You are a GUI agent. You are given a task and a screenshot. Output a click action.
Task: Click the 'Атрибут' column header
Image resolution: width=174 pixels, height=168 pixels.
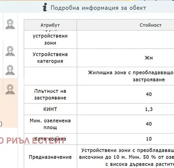pyautogui.click(x=50, y=25)
